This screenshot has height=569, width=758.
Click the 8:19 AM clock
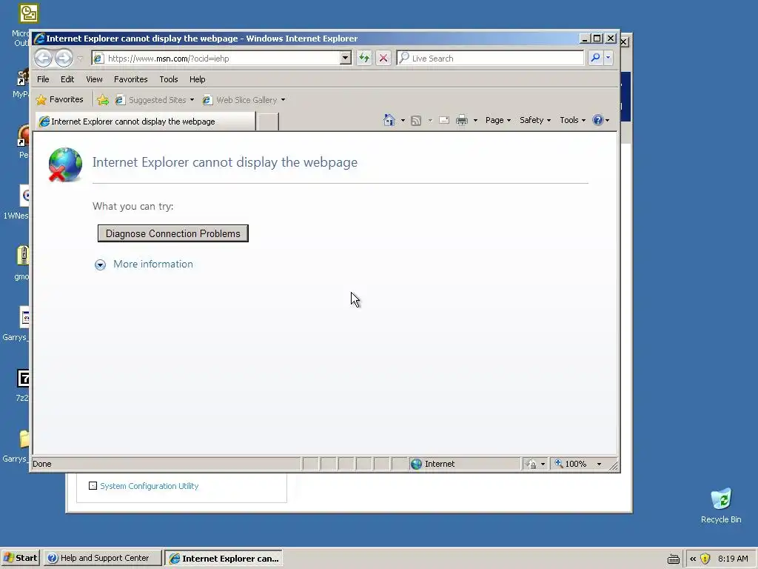pos(733,559)
